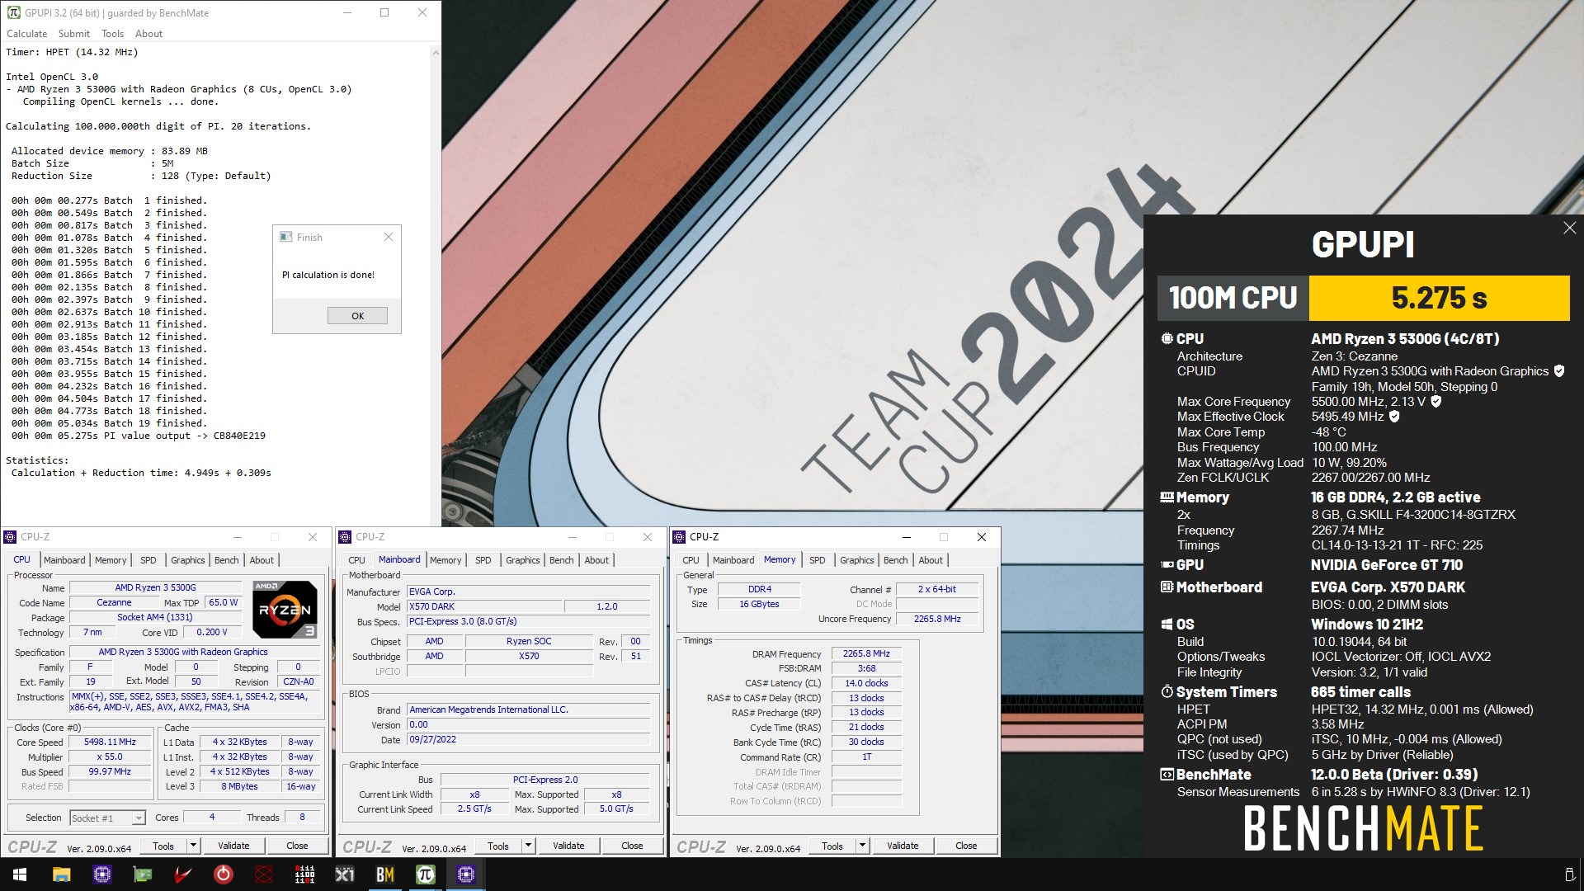1584x891 pixels.
Task: Click the verified shield next to CPUID name
Action: (x=1559, y=371)
